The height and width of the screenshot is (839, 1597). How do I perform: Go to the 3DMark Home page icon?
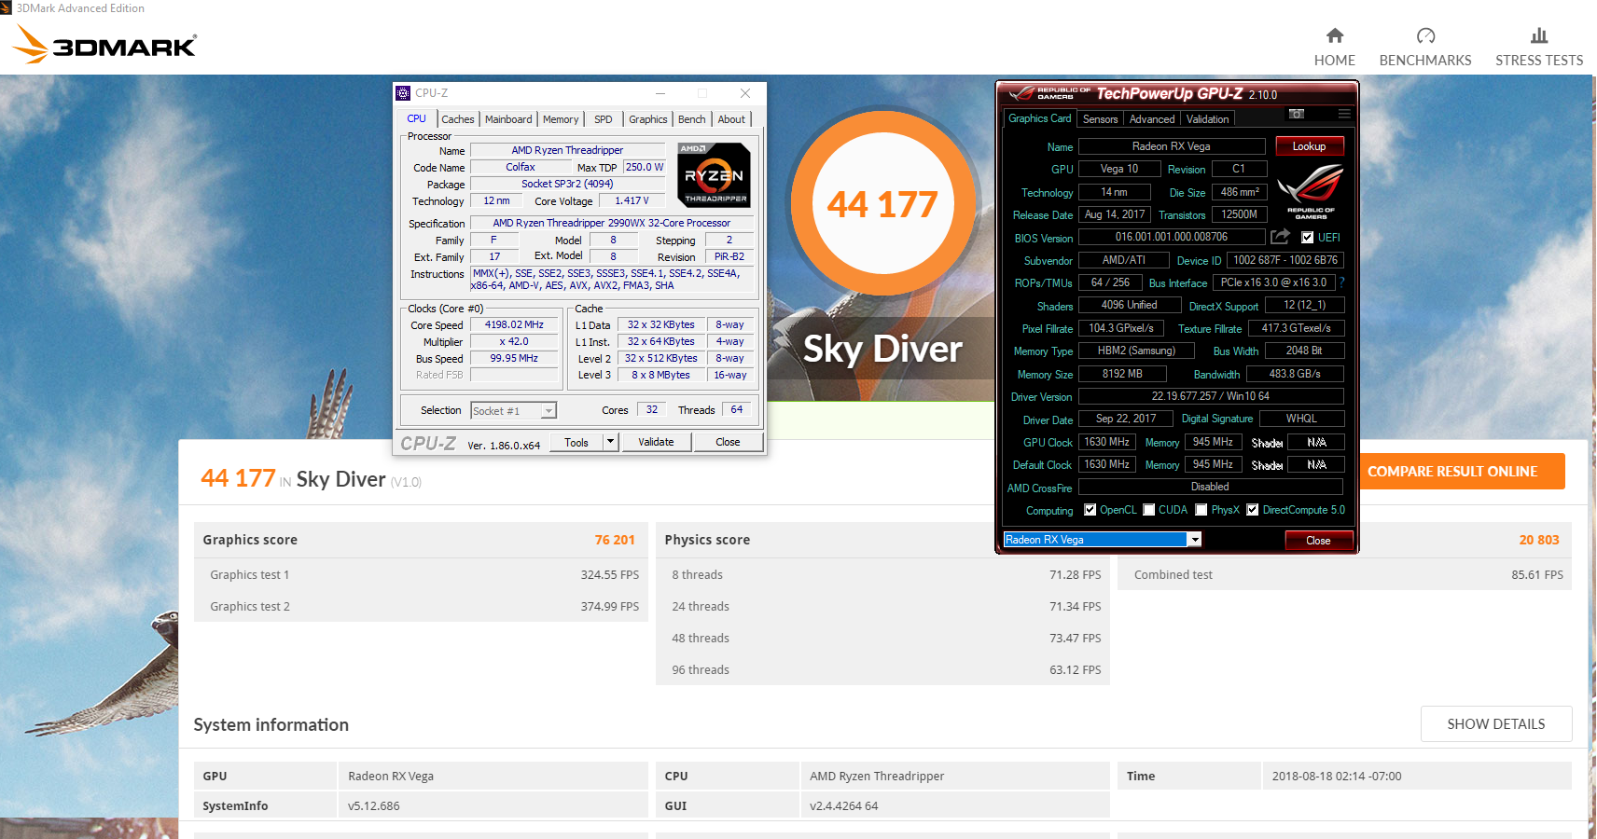pos(1335,35)
